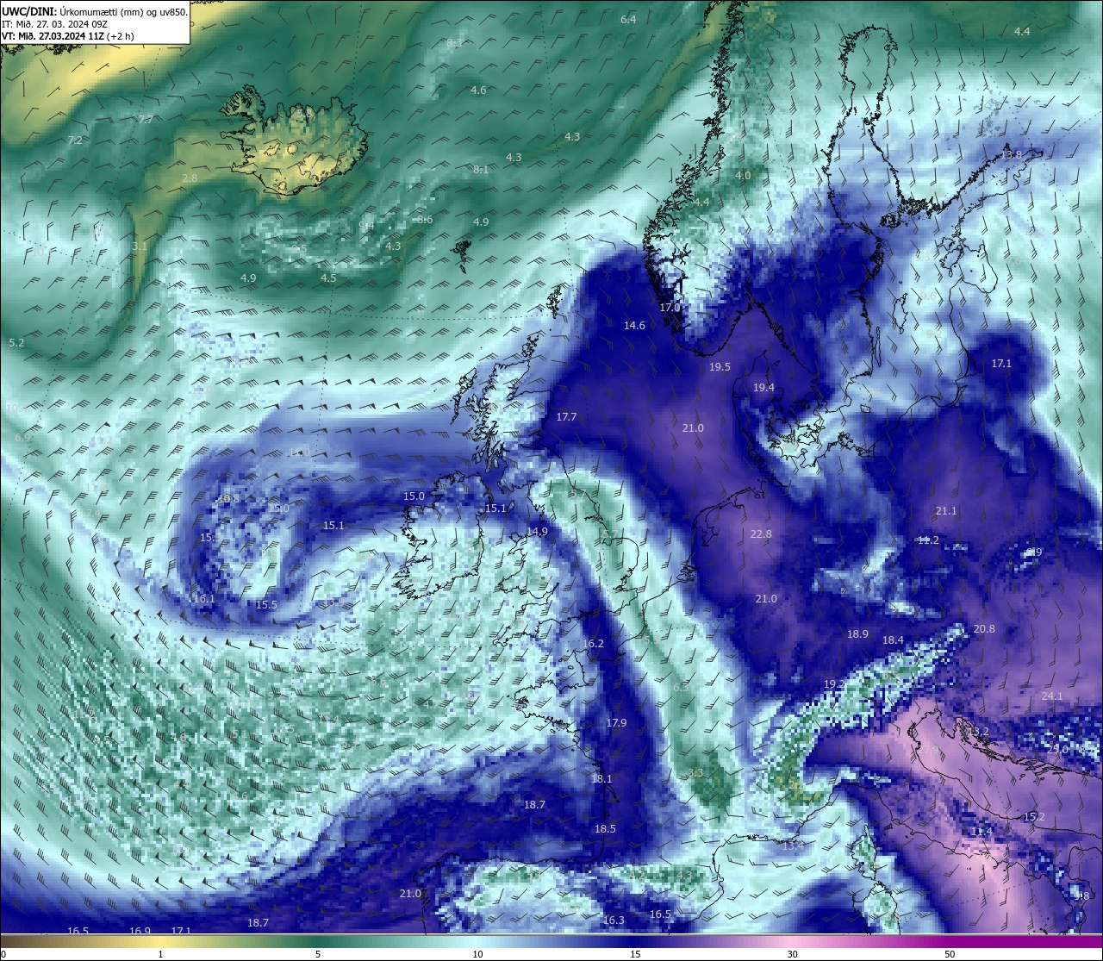Viewport: 1103px width, 961px height.
Task: Select the 8.1 value in the Norwegian Sea
Action: (x=481, y=170)
